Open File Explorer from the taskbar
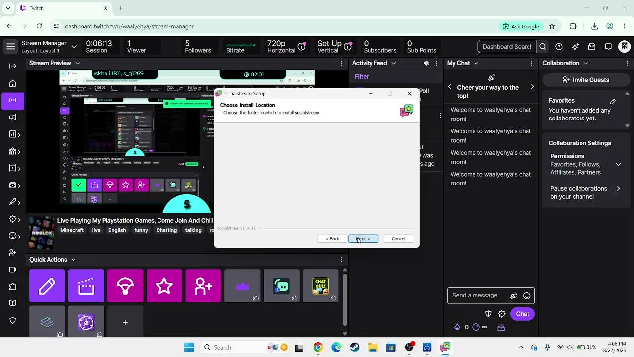 pyautogui.click(x=372, y=347)
